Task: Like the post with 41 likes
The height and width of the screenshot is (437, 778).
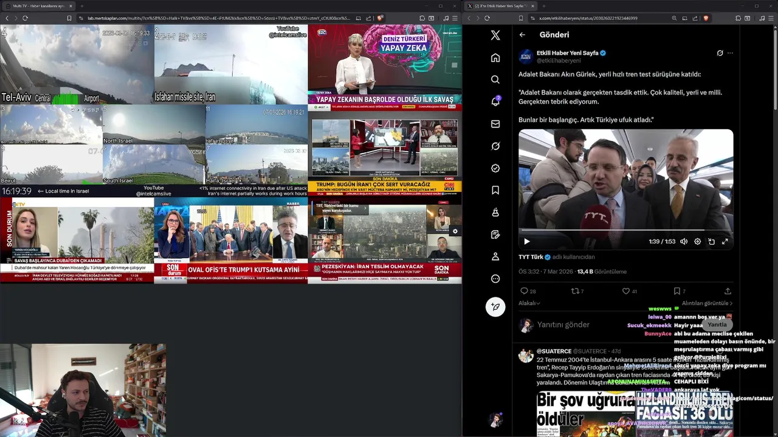Action: coord(629,291)
